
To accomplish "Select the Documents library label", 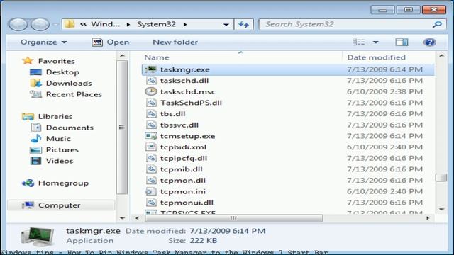I will (x=70, y=127).
